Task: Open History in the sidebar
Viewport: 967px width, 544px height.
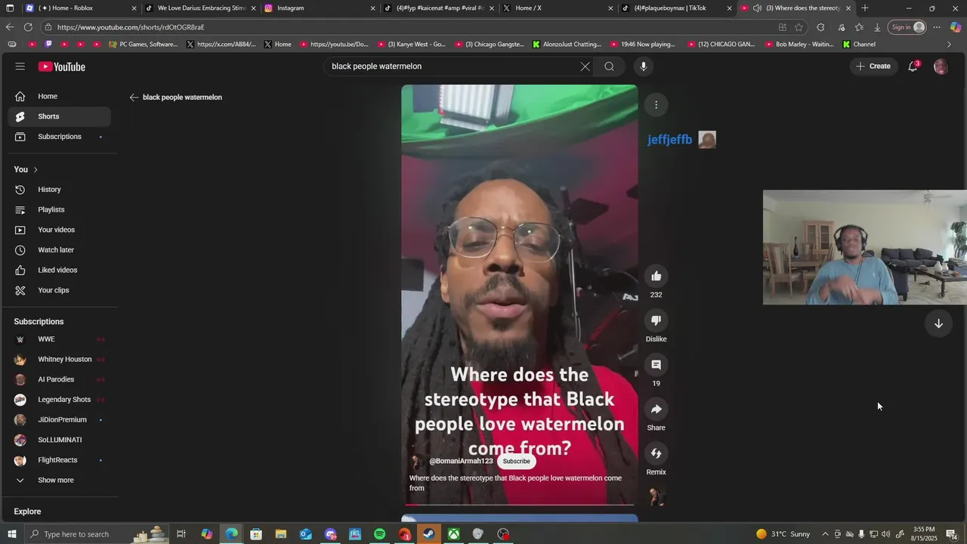Action: (x=59, y=190)
